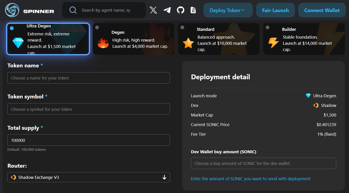Click the Token name input field
This screenshot has height=193, width=349.
click(89, 78)
